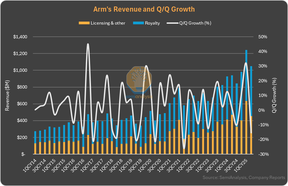Screen dimensions: 288x186
Task: Click the -30% right axis label
Action: coord(263,154)
